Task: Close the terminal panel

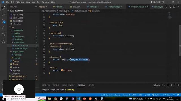Action: coord(178,85)
